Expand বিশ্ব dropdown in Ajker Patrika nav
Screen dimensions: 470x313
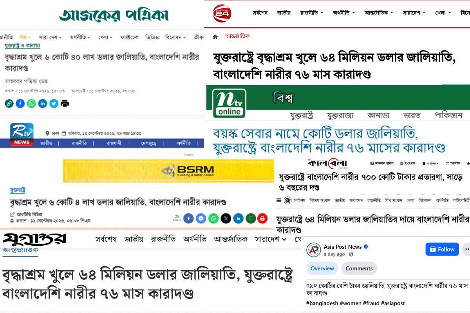(25, 37)
